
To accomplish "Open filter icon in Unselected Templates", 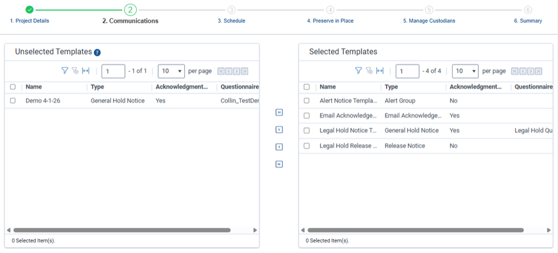I will [x=65, y=71].
